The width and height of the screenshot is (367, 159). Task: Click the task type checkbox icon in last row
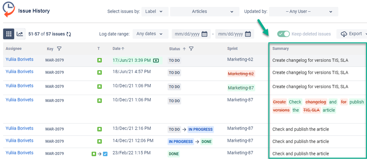click(x=105, y=154)
